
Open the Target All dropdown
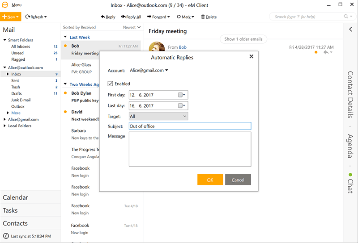pos(158,116)
